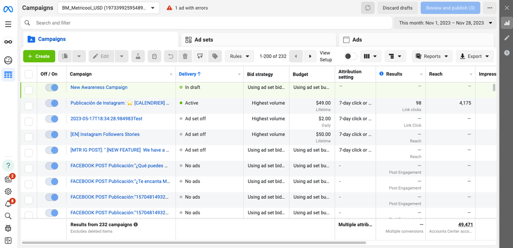Open Account Overview speedometer icon in sidebar
513x248 pixels.
8,61
